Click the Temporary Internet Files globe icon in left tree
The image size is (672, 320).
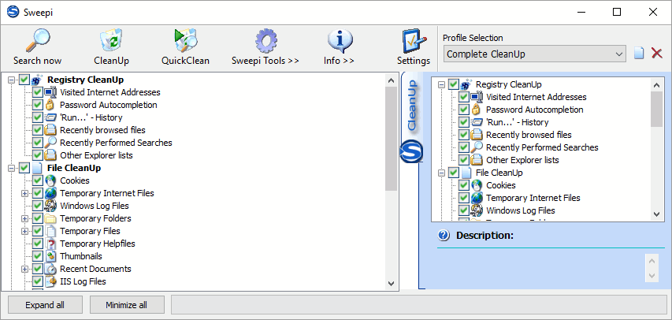click(50, 193)
